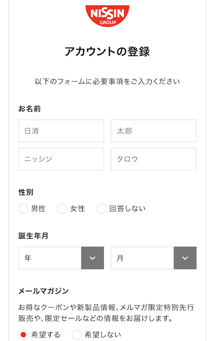The image size is (213, 341).
Task: Select 希望しない for the mail magazine
Action: pyautogui.click(x=77, y=335)
